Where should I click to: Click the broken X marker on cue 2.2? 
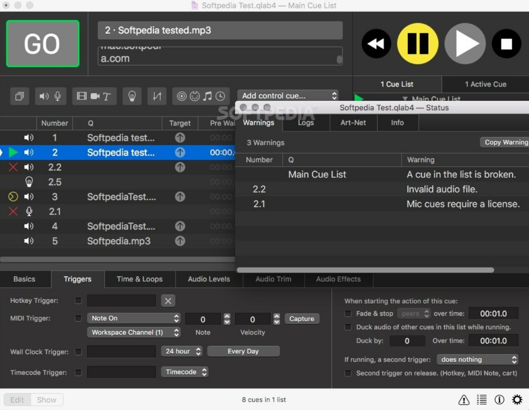(13, 167)
